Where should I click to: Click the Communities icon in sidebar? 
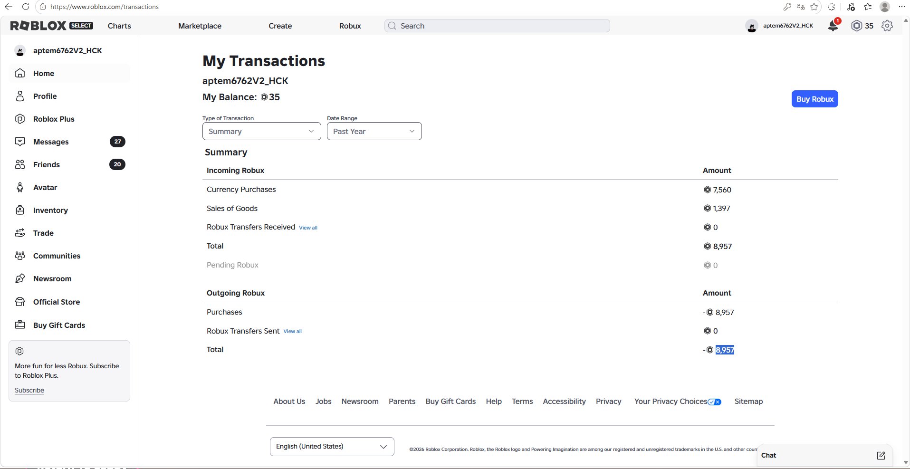20,256
